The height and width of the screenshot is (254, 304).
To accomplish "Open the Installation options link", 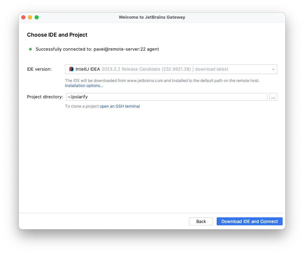I will click(x=84, y=86).
